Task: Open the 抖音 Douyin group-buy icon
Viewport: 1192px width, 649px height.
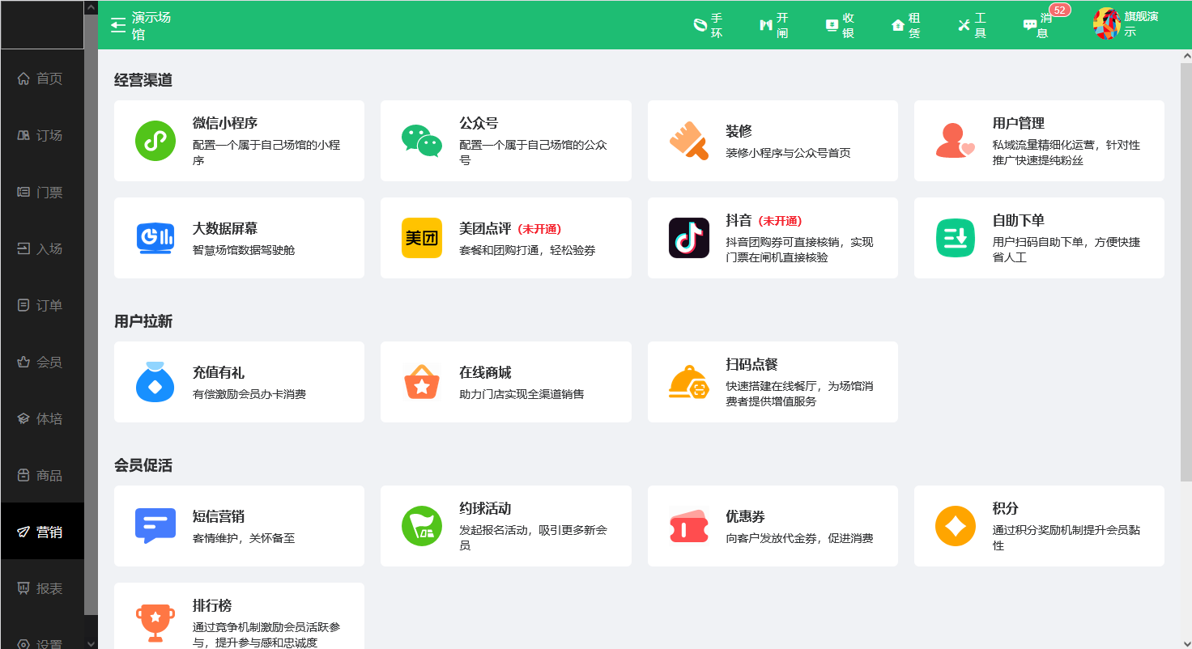Action: [688, 237]
